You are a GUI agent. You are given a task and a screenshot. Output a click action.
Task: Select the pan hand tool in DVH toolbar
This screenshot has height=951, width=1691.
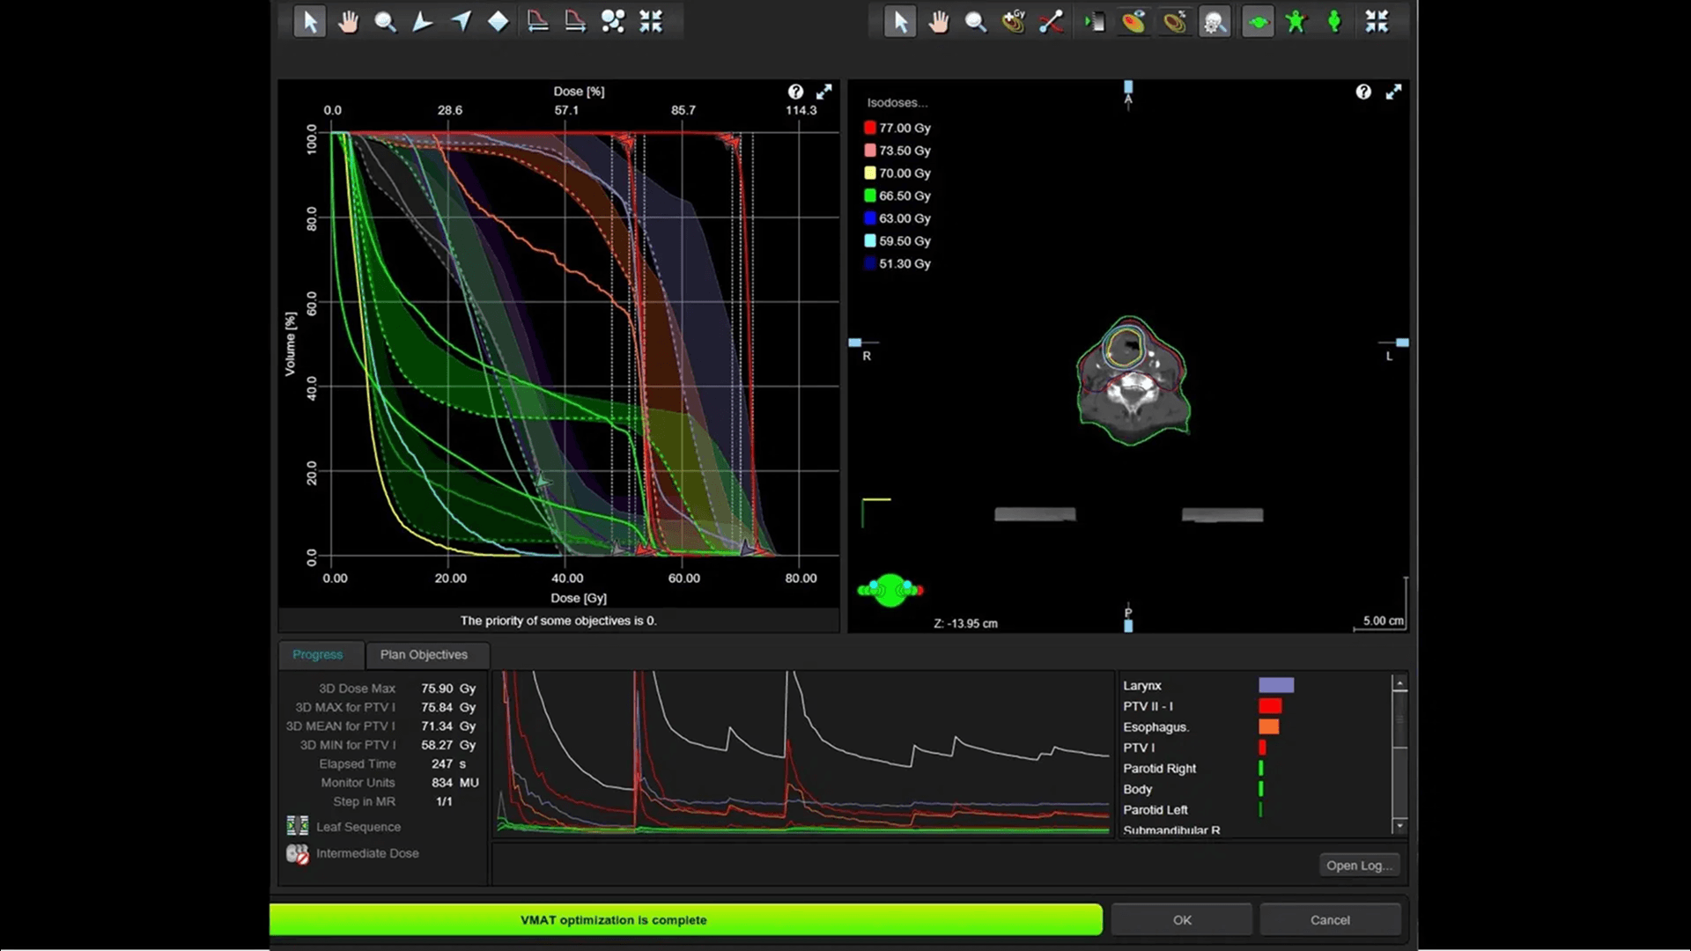[x=348, y=22]
